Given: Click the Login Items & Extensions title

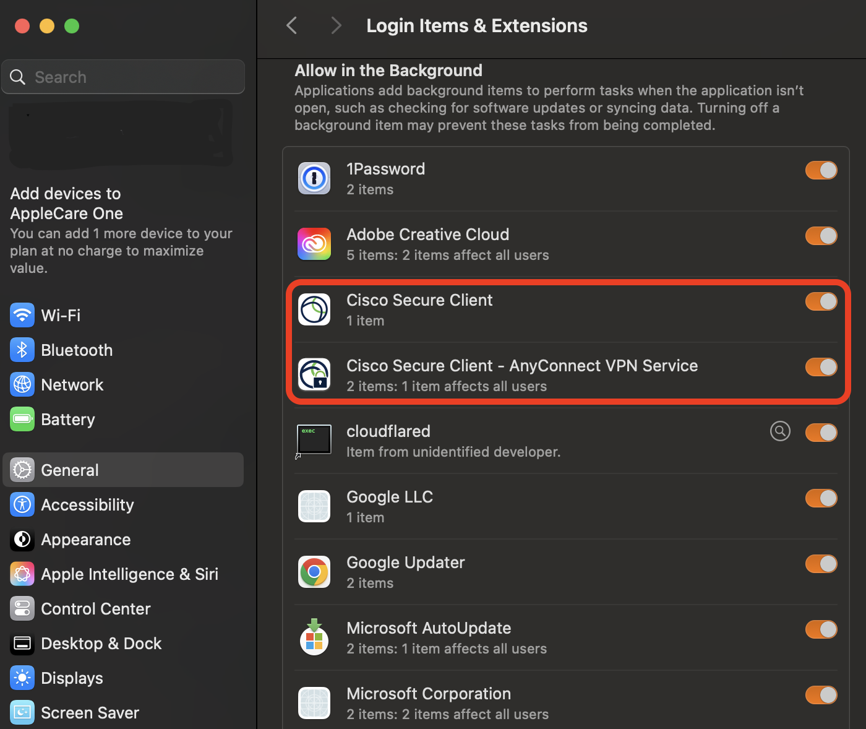Looking at the screenshot, I should 477,25.
